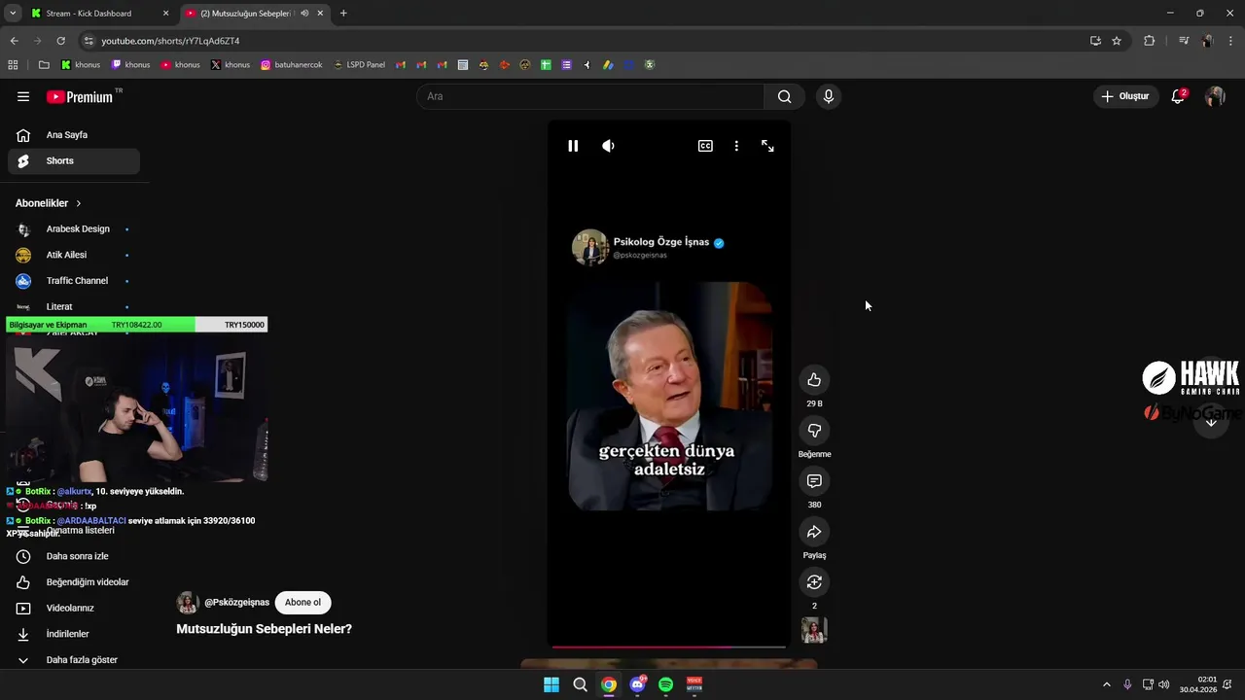The image size is (1245, 700).
Task: Open YouTube notifications bell
Action: click(x=1178, y=96)
